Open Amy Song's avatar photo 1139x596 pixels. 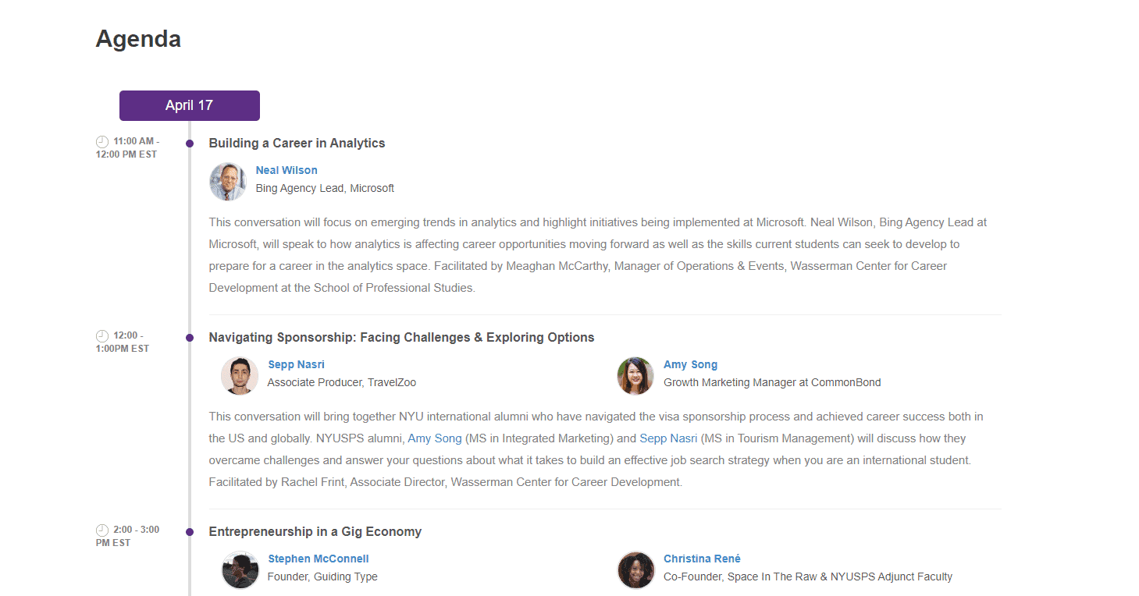[635, 375]
